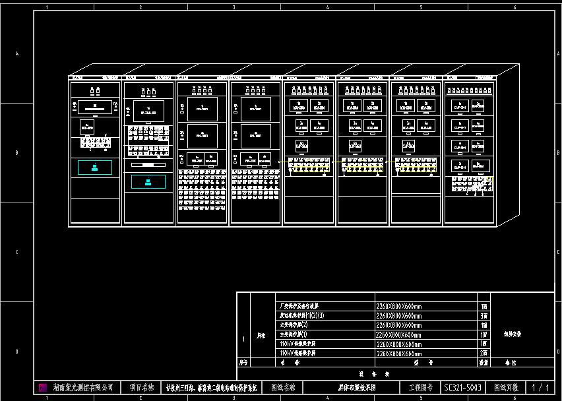Click the 项目名称 label in title block
Screen dimensions: 562x401
coord(141,388)
